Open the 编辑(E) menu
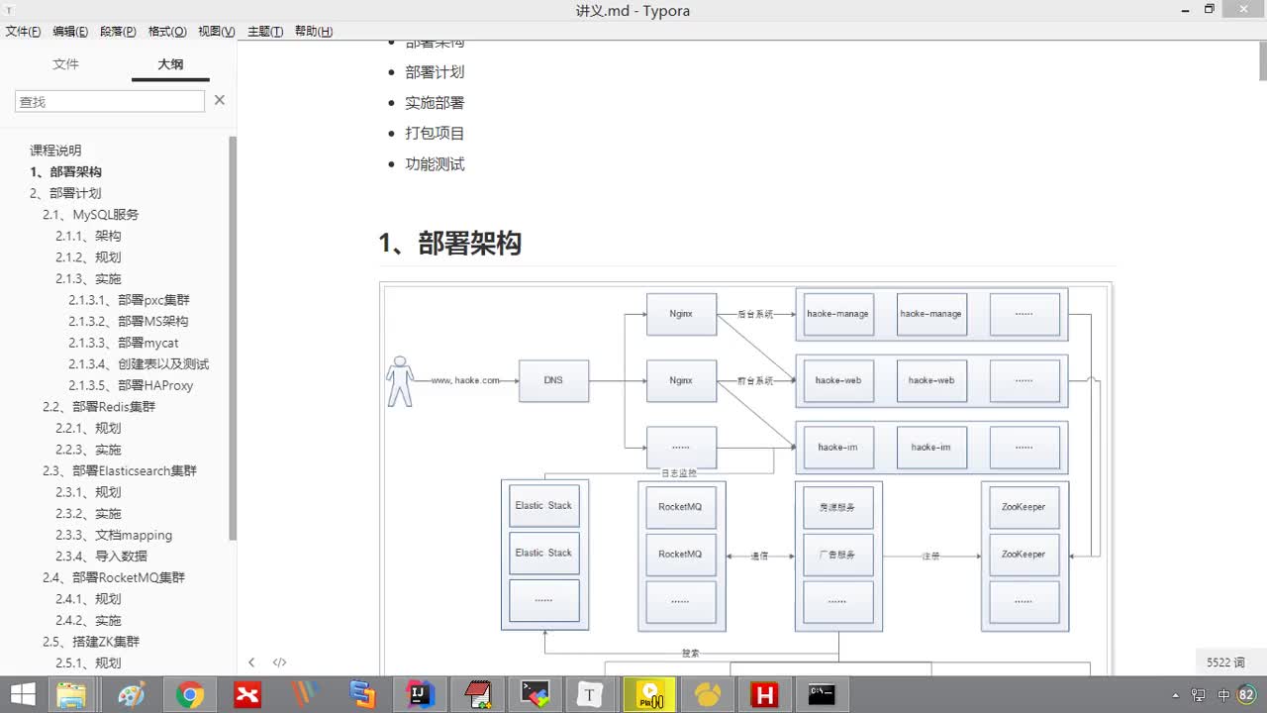The width and height of the screenshot is (1267, 713). [x=70, y=32]
